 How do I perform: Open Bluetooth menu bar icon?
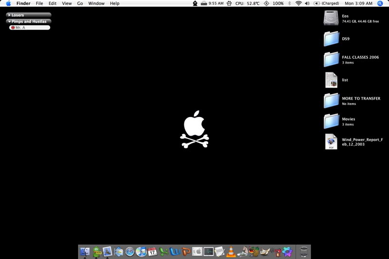point(289,3)
